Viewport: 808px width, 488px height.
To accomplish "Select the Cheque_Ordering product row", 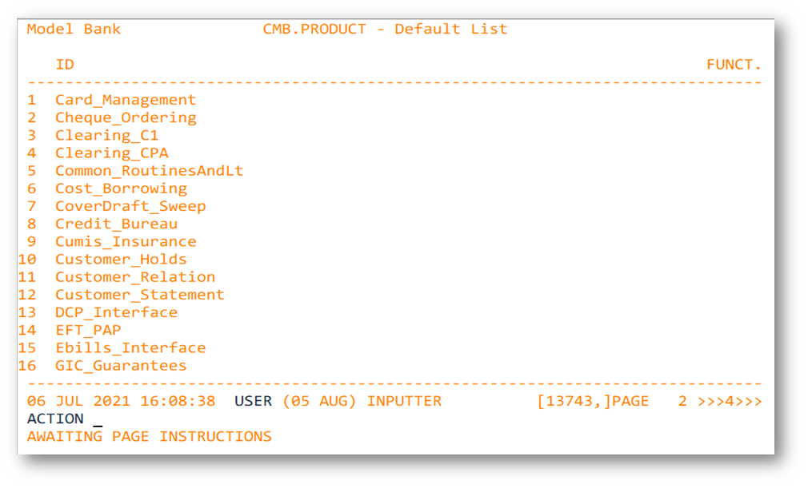I will click(125, 117).
